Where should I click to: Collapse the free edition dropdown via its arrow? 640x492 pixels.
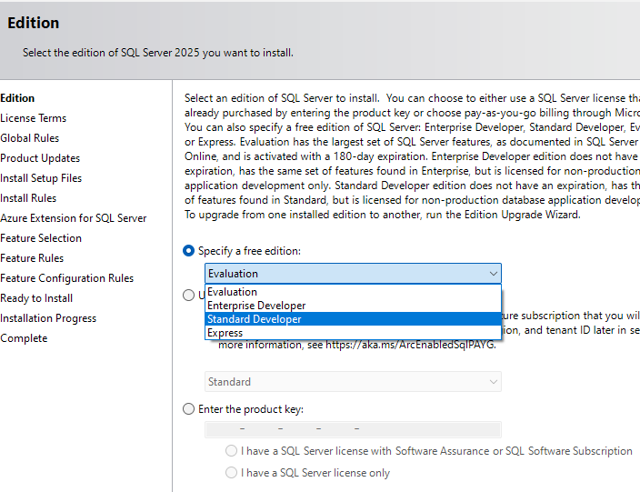493,274
